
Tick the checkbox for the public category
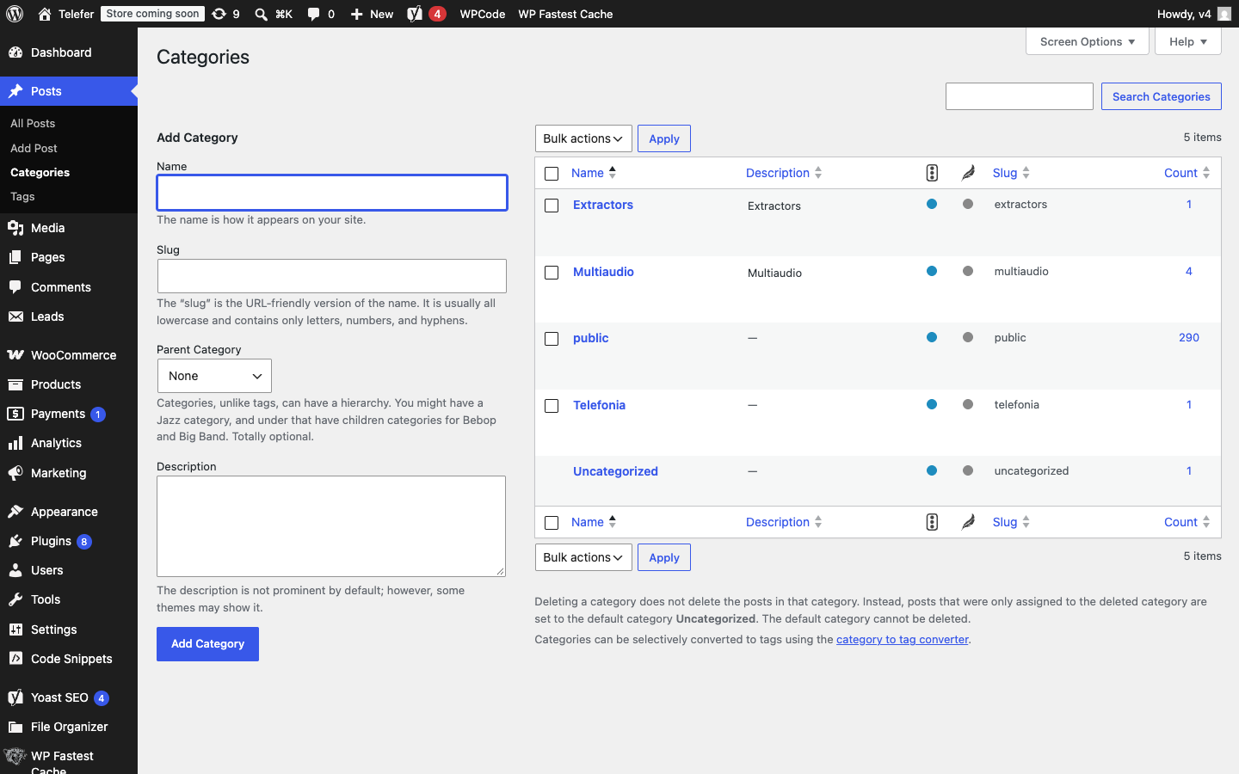coord(552,339)
